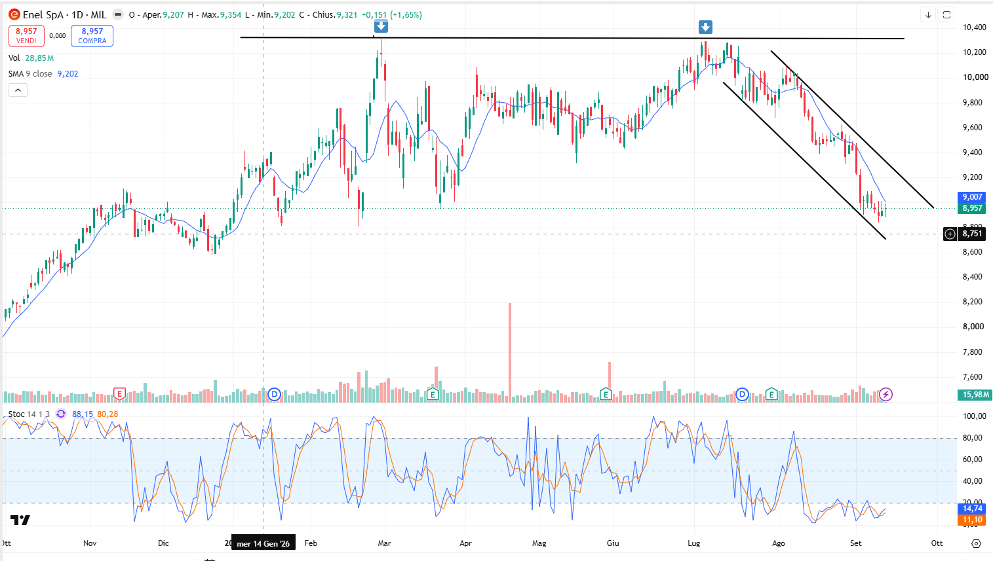The width and height of the screenshot is (993, 561).
Task: Click the 10,400 price scale label
Action: [975, 27]
